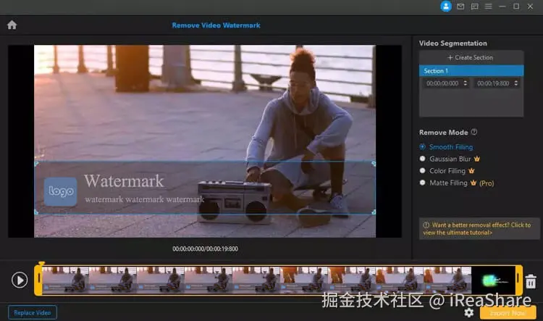Screen dimensions: 543x321
Task: Open the user account profile icon
Action: (x=446, y=7)
